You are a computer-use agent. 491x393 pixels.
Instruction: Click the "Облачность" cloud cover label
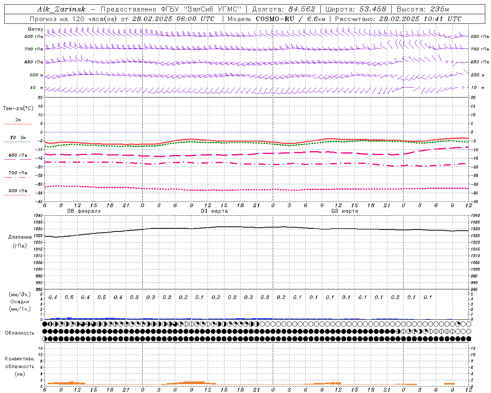20,333
